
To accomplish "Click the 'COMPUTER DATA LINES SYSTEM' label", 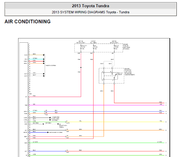I will pyautogui.click(x=56, y=119).
